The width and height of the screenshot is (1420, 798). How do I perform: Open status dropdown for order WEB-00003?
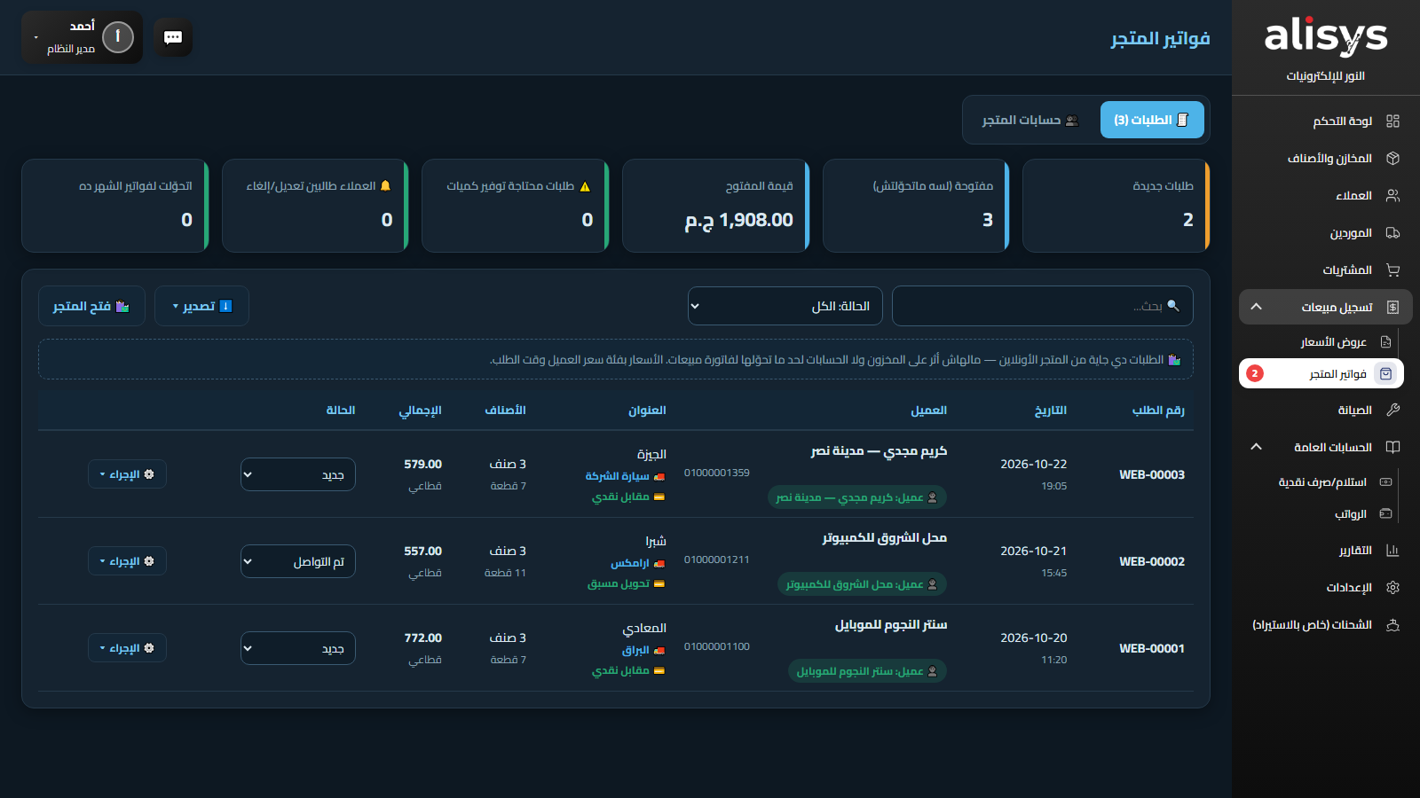click(298, 474)
